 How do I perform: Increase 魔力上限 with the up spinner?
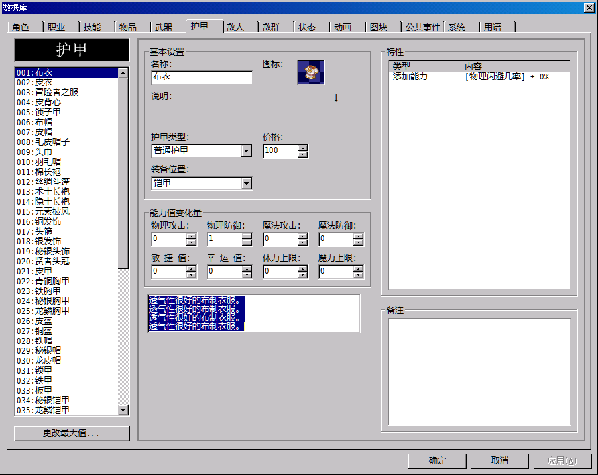[359, 269]
